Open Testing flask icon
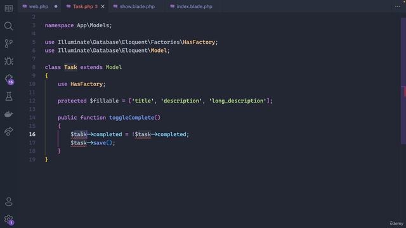Image resolution: width=406 pixels, height=228 pixels. coord(8,96)
